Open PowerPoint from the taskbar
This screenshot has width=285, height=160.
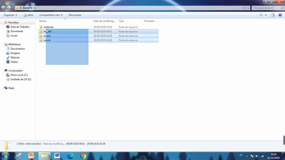31,156
